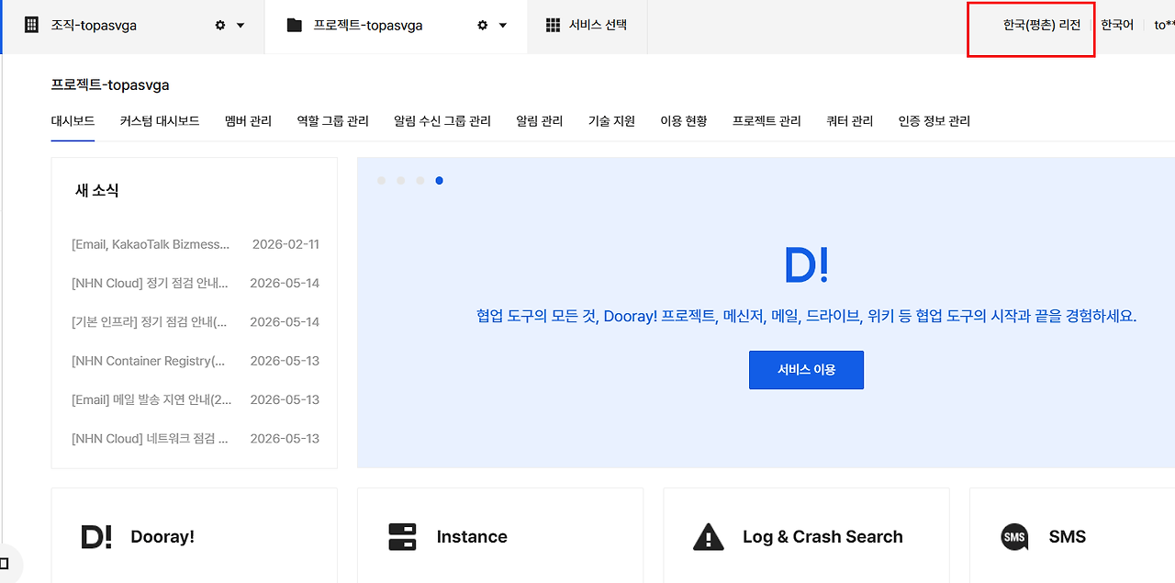Viewport: 1175px width, 583px height.
Task: Click the Instance card title
Action: pos(472,537)
